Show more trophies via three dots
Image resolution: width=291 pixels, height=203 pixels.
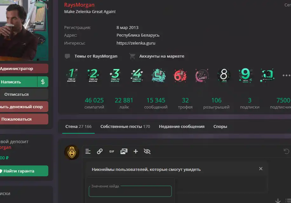[x=286, y=75]
